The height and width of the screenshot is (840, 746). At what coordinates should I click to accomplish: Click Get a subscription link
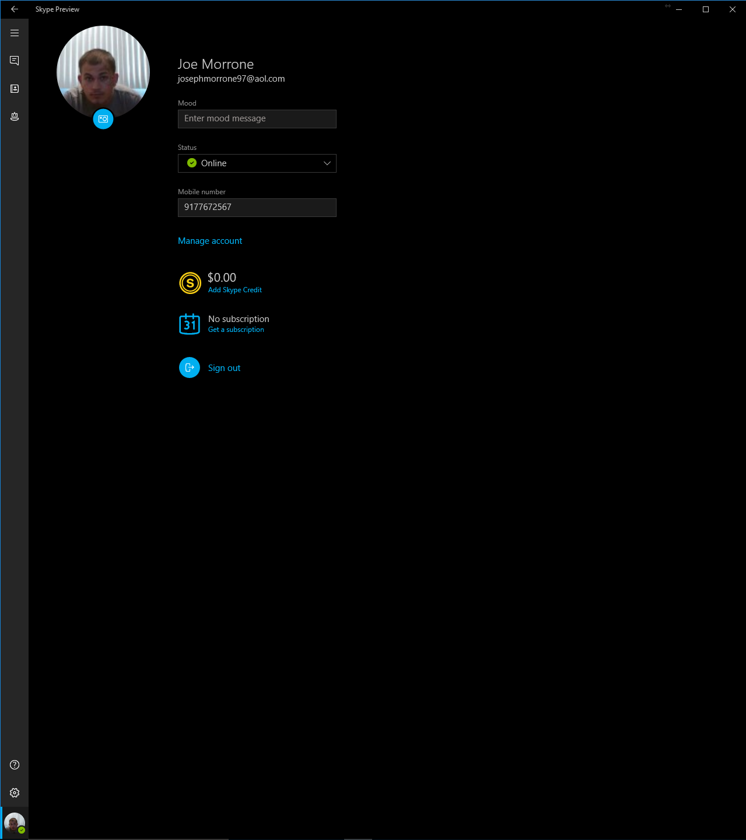pos(236,330)
